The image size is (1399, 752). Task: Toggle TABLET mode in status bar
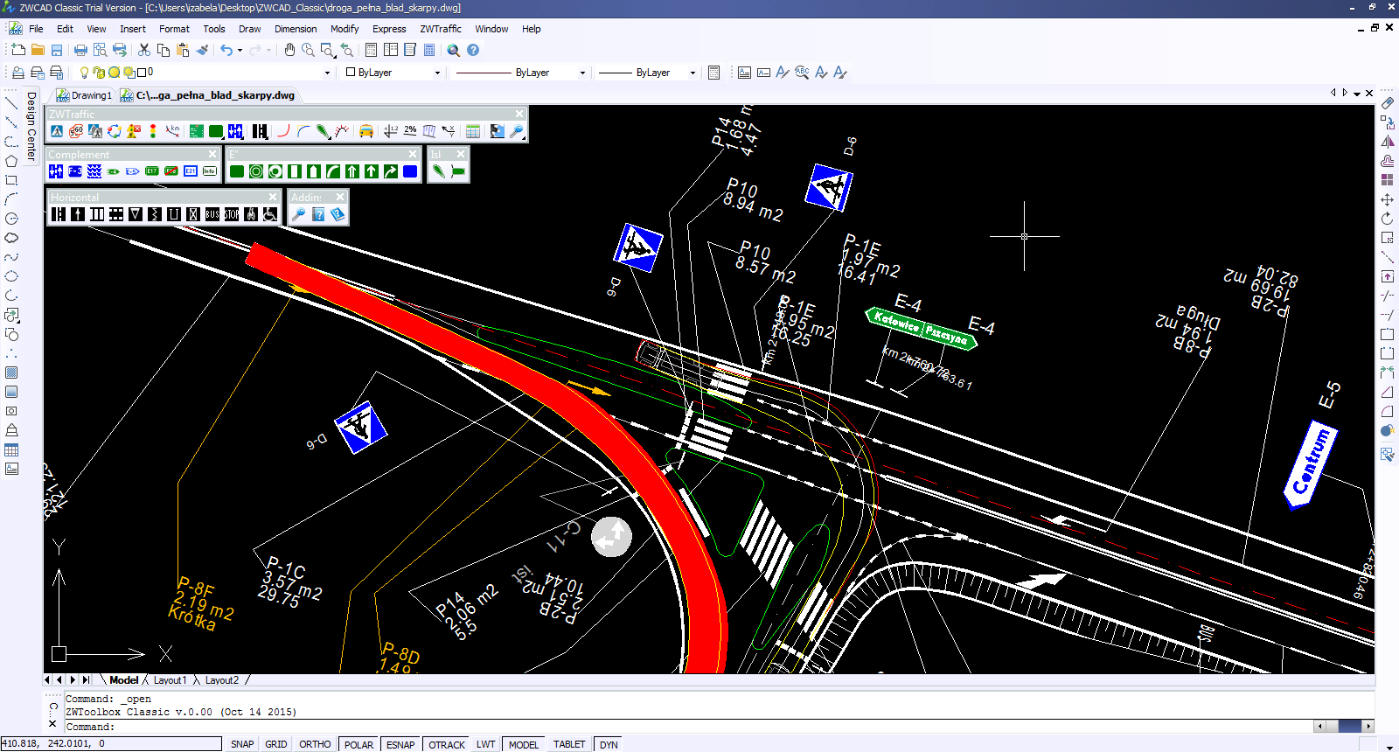[569, 744]
